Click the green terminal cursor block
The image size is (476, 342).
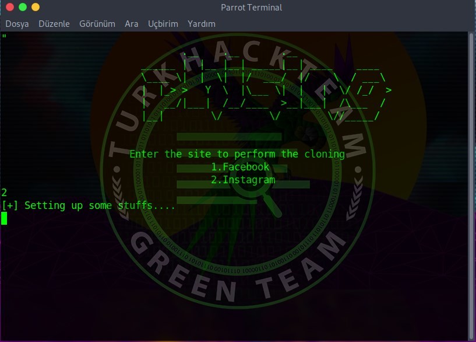4,218
